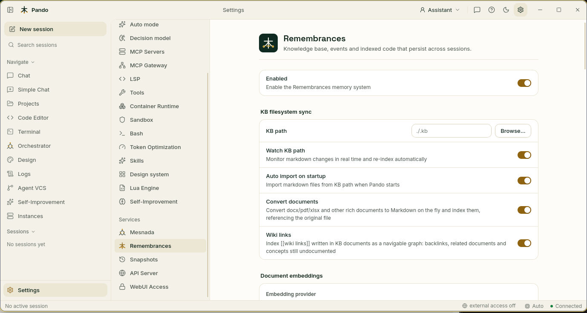Open the help question mark icon

point(492,10)
